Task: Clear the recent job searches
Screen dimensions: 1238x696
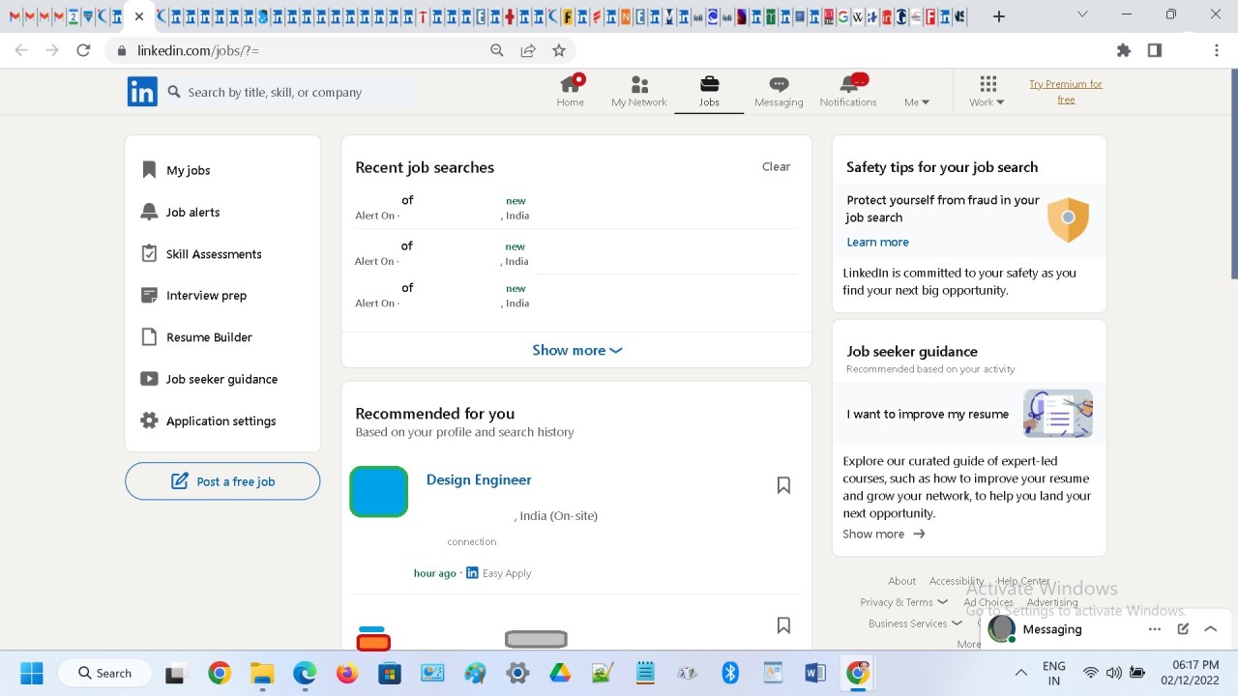Action: tap(776, 166)
